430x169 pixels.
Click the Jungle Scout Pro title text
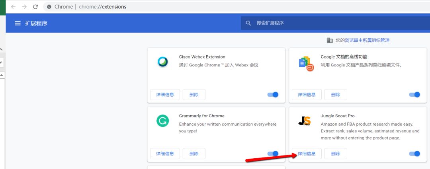[x=338, y=116]
